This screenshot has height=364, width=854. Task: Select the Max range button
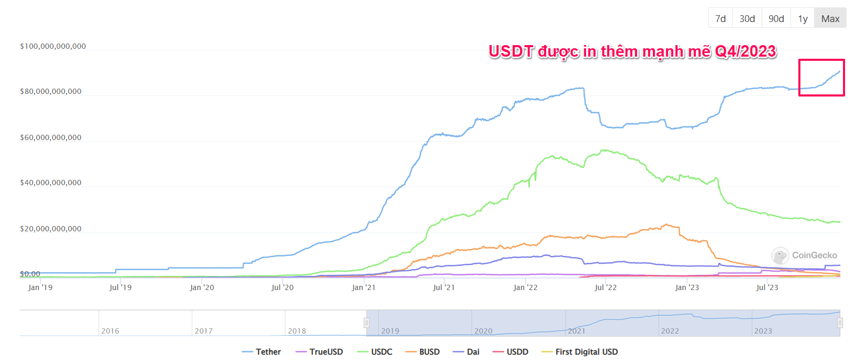(830, 18)
